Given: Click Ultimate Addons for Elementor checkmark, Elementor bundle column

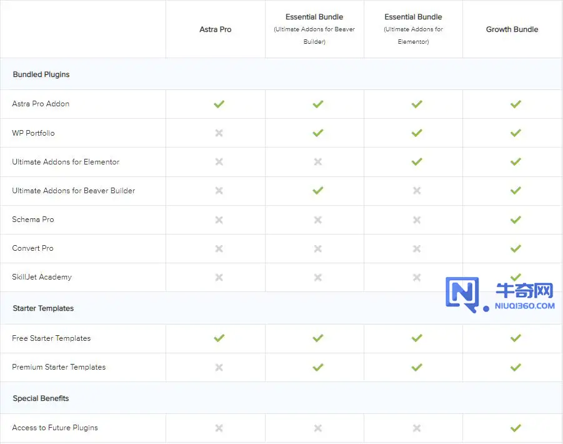Looking at the screenshot, I should pyautogui.click(x=417, y=161).
